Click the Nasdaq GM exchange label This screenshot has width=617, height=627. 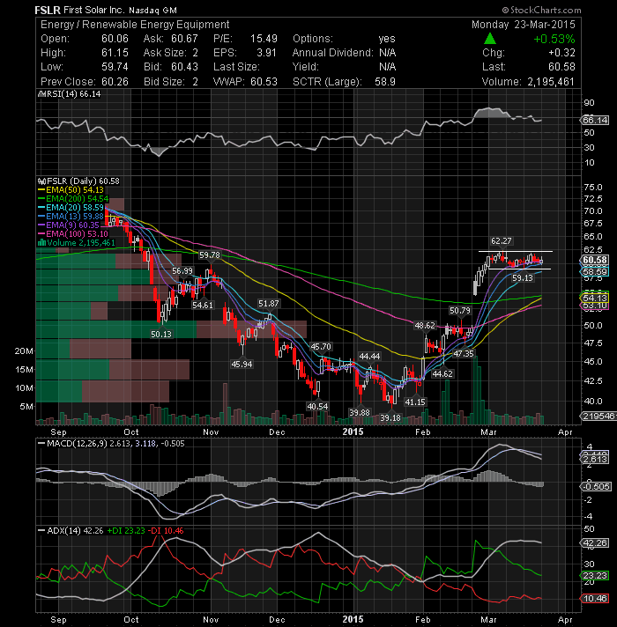pyautogui.click(x=152, y=11)
